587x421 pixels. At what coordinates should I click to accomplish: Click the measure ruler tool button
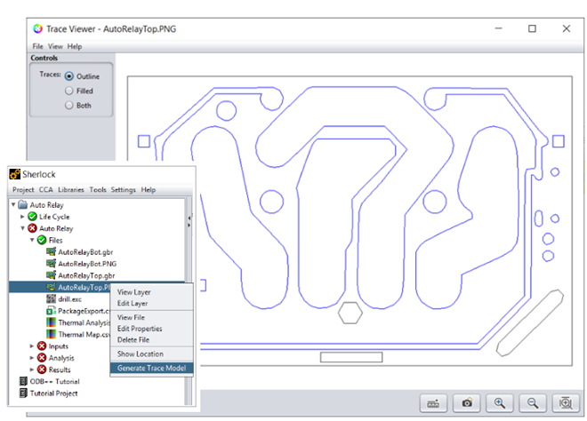pyautogui.click(x=433, y=403)
